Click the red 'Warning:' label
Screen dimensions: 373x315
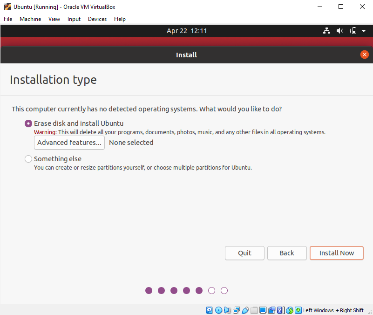click(46, 132)
